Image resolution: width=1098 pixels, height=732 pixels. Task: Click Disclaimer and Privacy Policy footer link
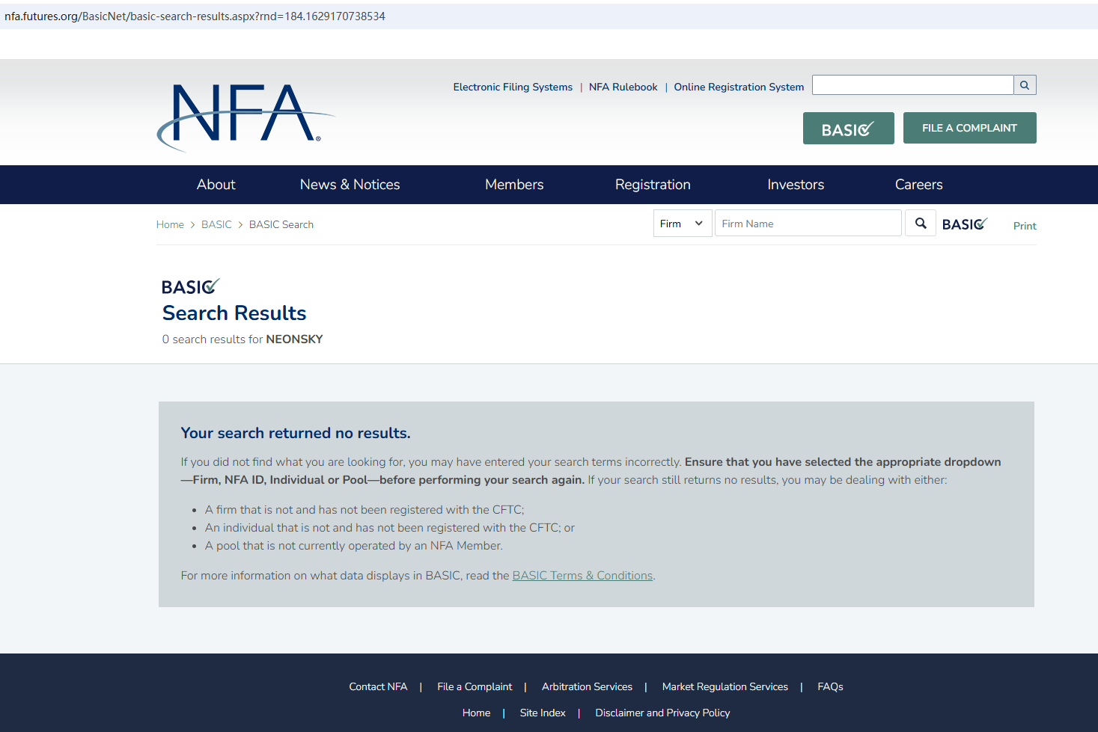(662, 713)
